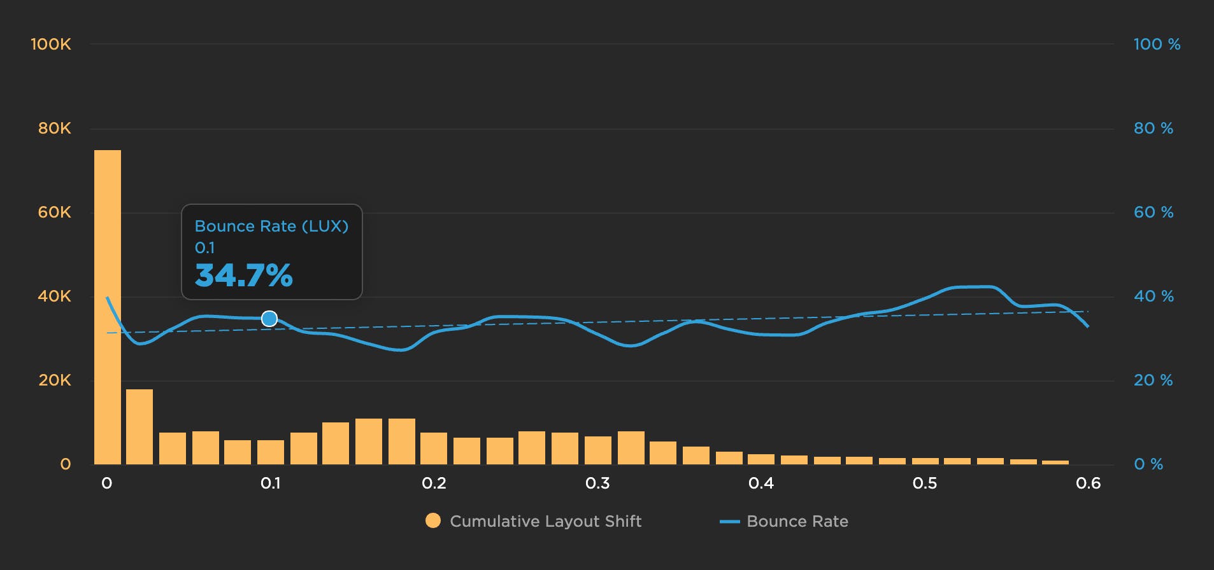Select the highlighted blue data point at 0.1
Viewport: 1214px width, 570px height.
(x=269, y=319)
